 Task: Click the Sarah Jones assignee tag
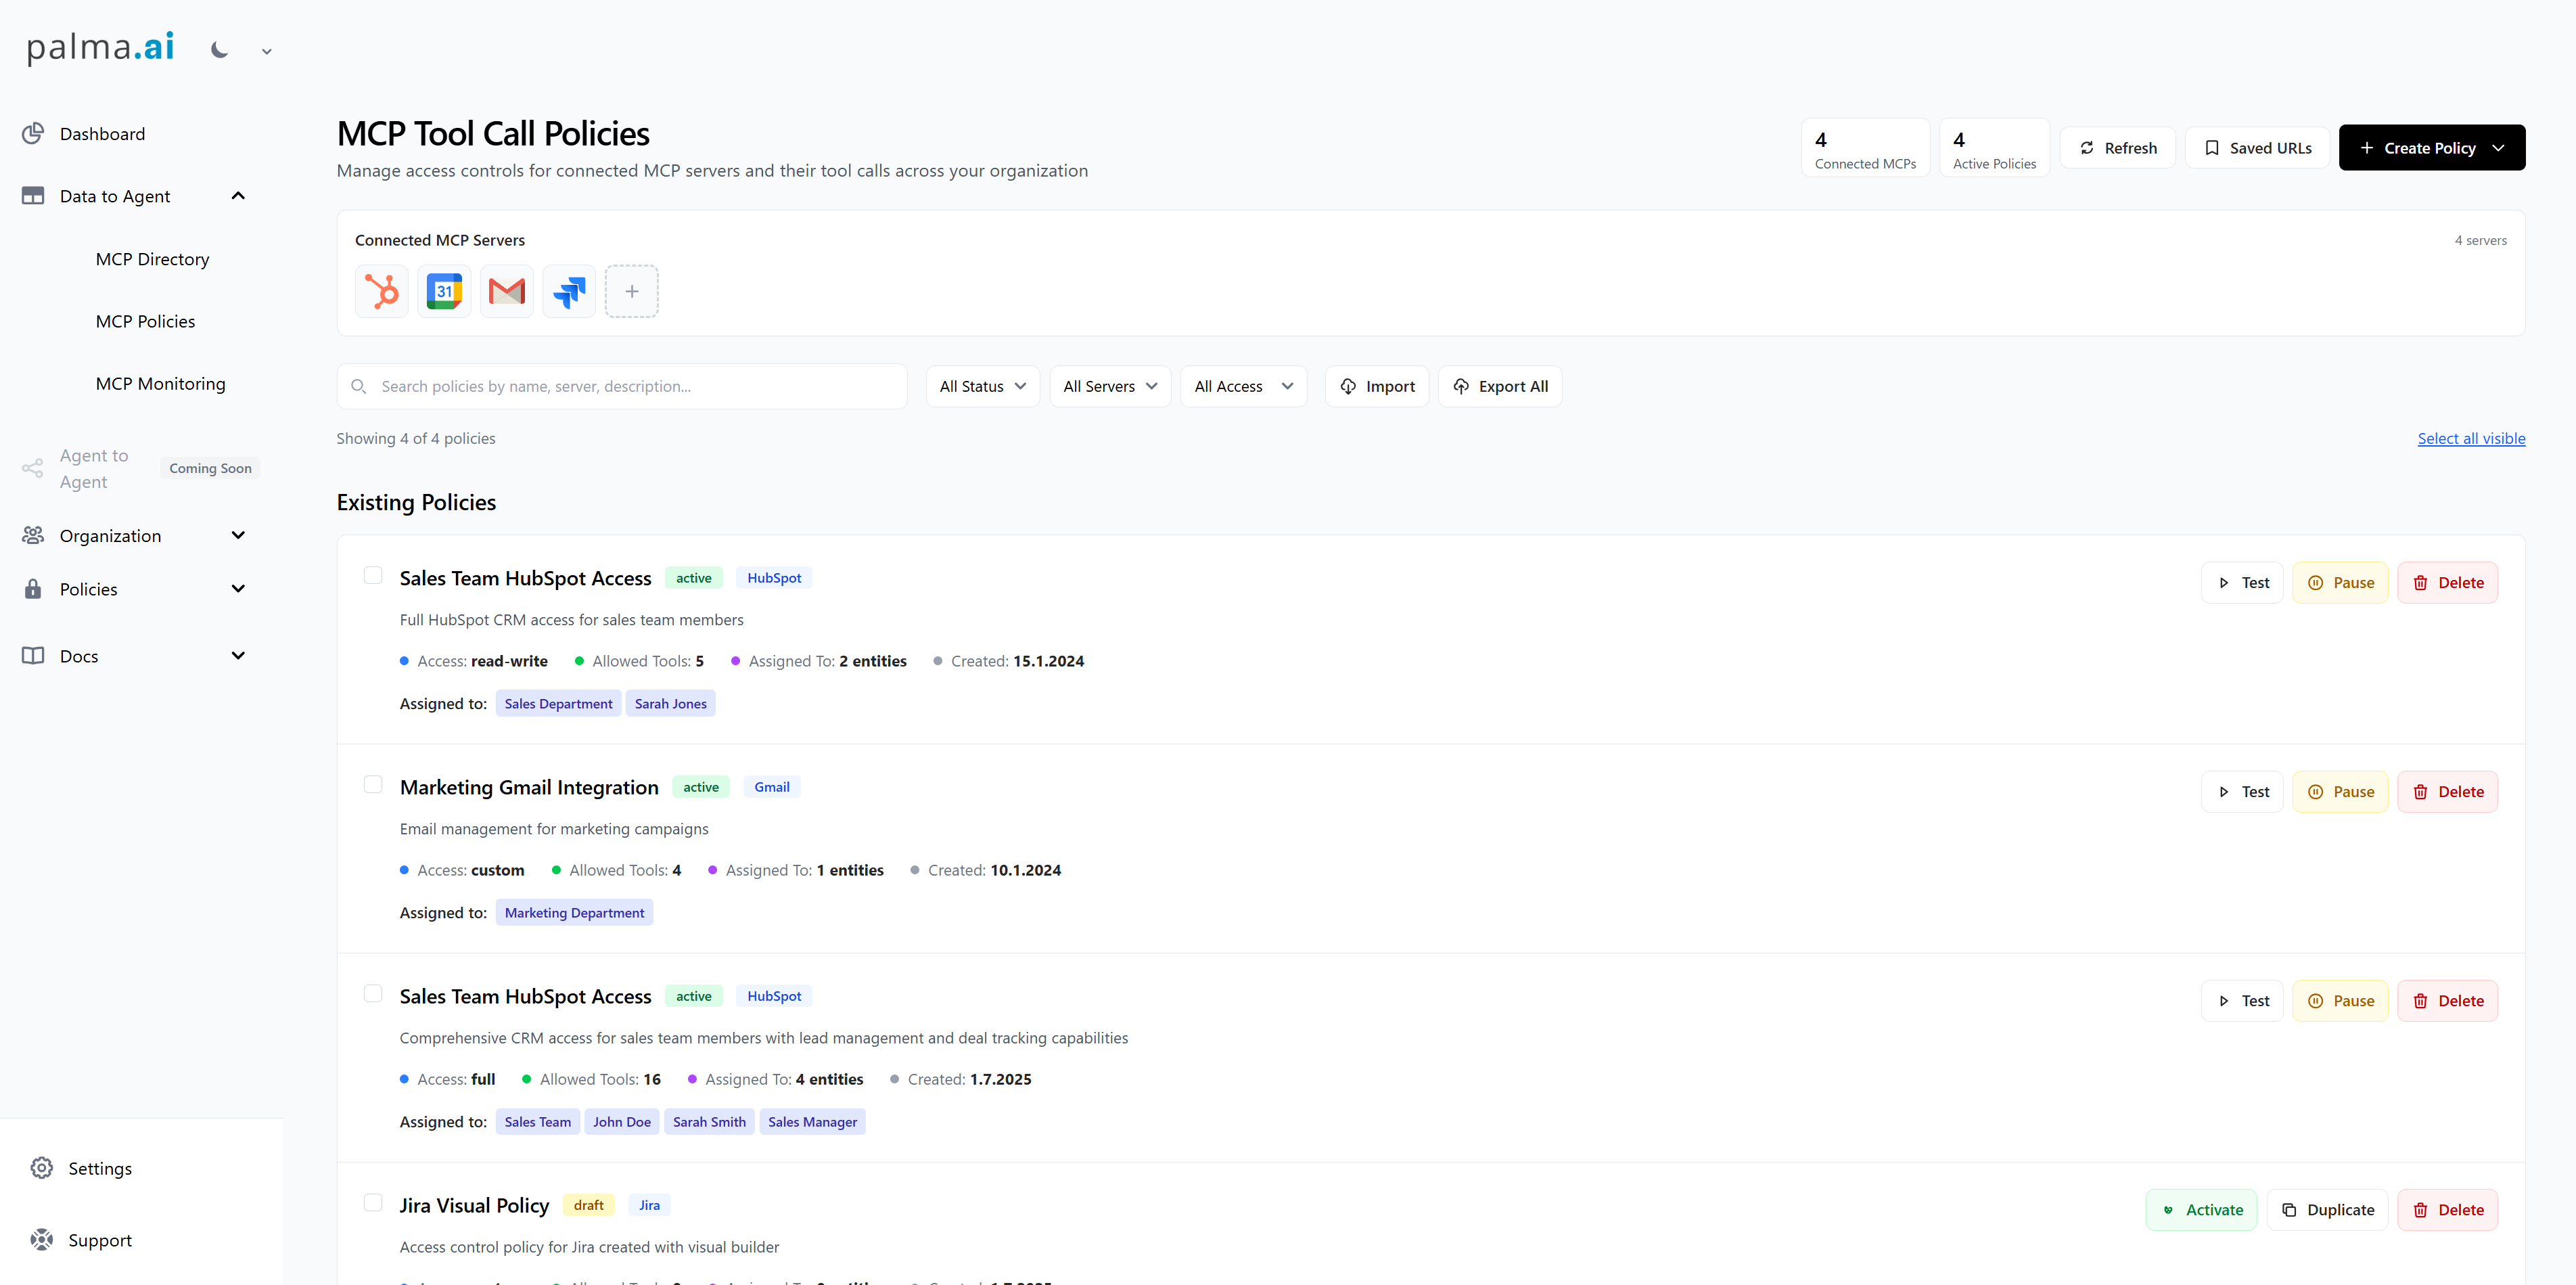point(670,703)
